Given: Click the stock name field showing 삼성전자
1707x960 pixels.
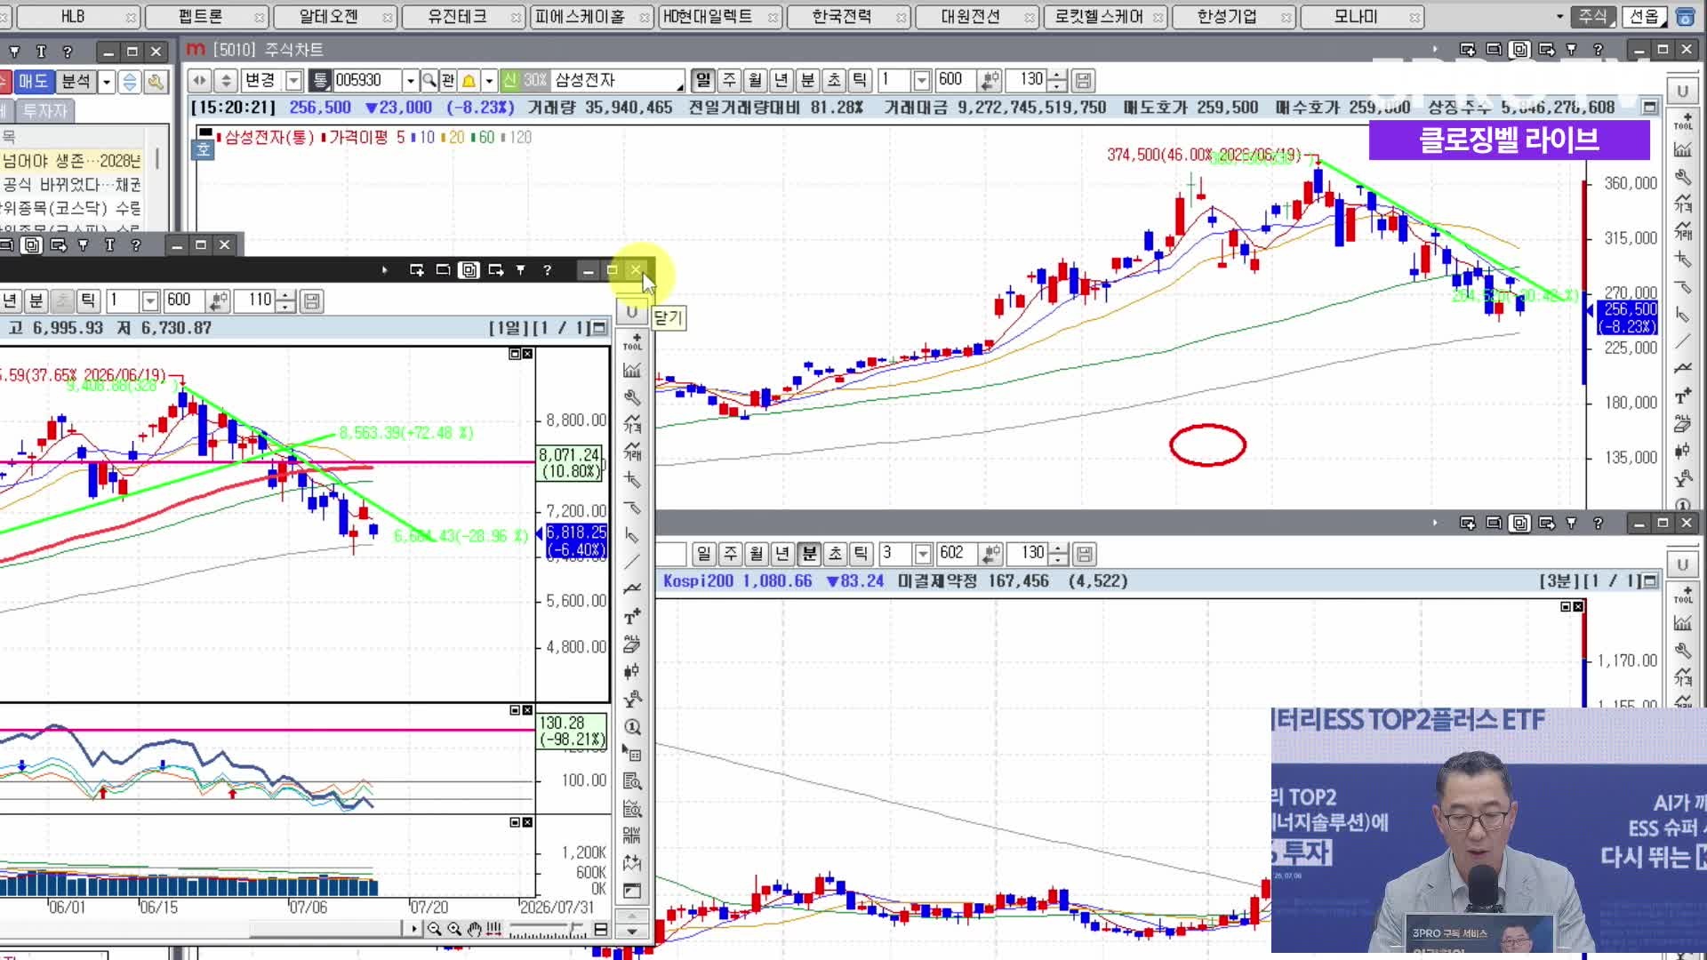Looking at the screenshot, I should 616,81.
